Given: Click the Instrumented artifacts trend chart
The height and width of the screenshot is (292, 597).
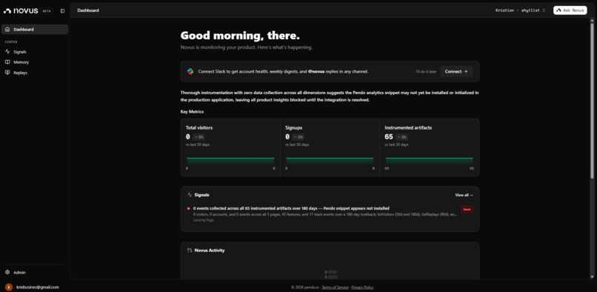Looking at the screenshot, I should click(x=430, y=161).
